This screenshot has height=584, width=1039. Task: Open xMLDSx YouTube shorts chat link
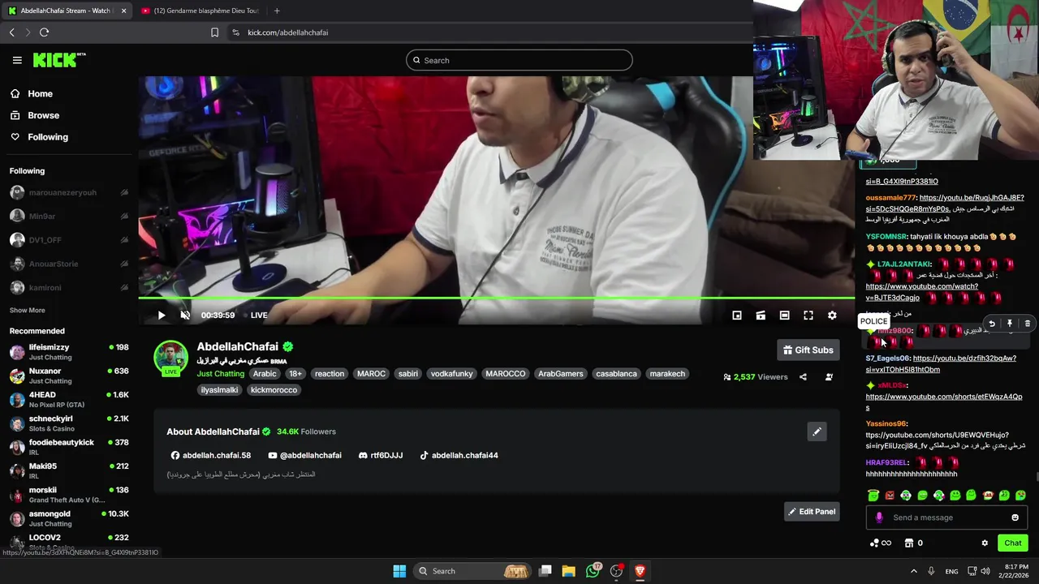944,402
